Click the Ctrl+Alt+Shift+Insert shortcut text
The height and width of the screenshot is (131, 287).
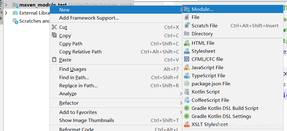[x=254, y=25]
